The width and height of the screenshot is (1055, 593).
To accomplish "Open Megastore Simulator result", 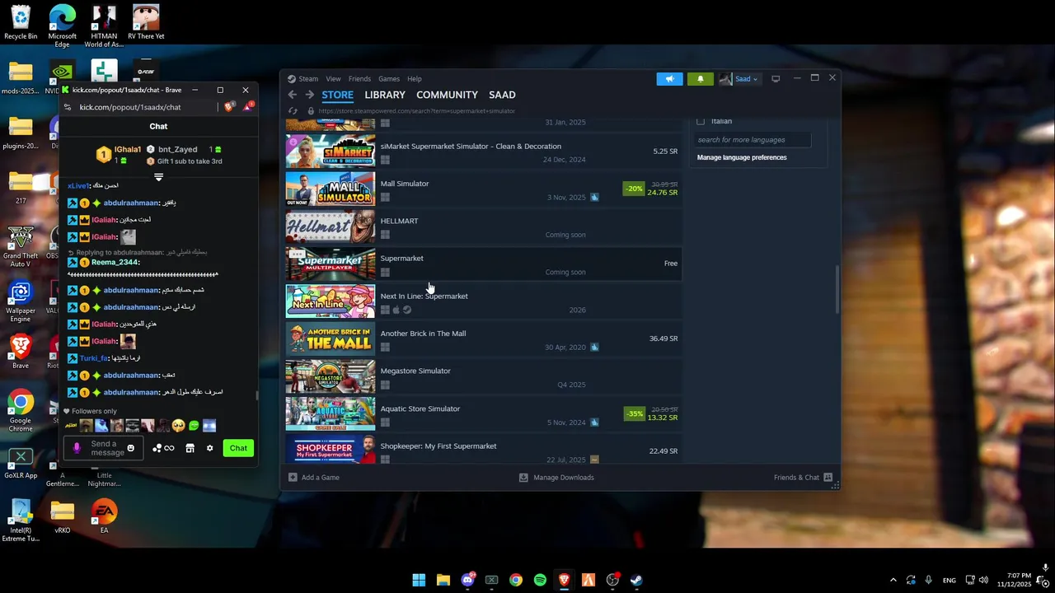I will (484, 377).
